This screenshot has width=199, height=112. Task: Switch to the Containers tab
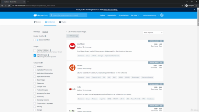[50, 22]
